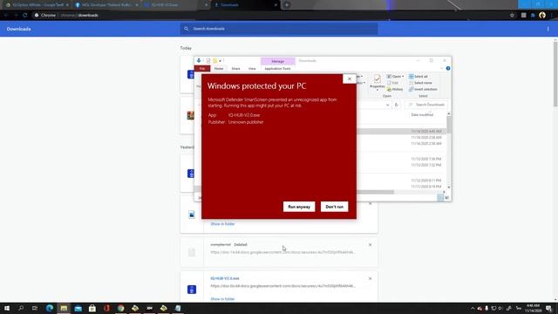Click Invert selection in Explorer ribbon
Viewport: 558px width, 314px height.
click(x=423, y=89)
